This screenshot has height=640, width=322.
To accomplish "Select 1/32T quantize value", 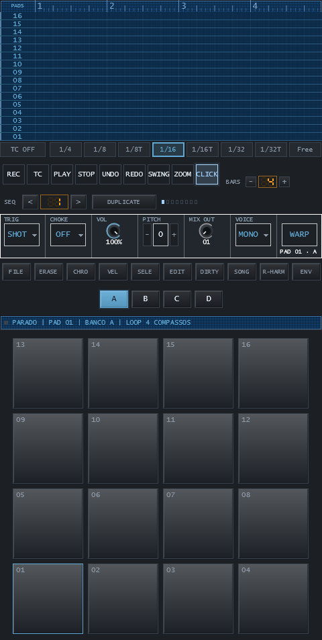I will coord(270,150).
